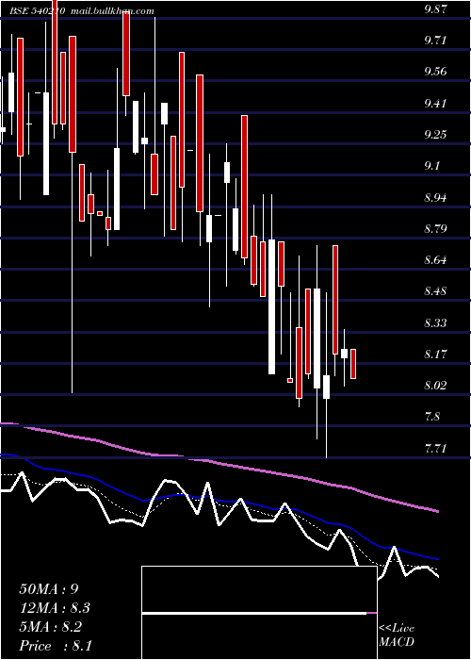Click the 9.56 price axis label
Screen dimensions: 471x660
tap(435, 72)
